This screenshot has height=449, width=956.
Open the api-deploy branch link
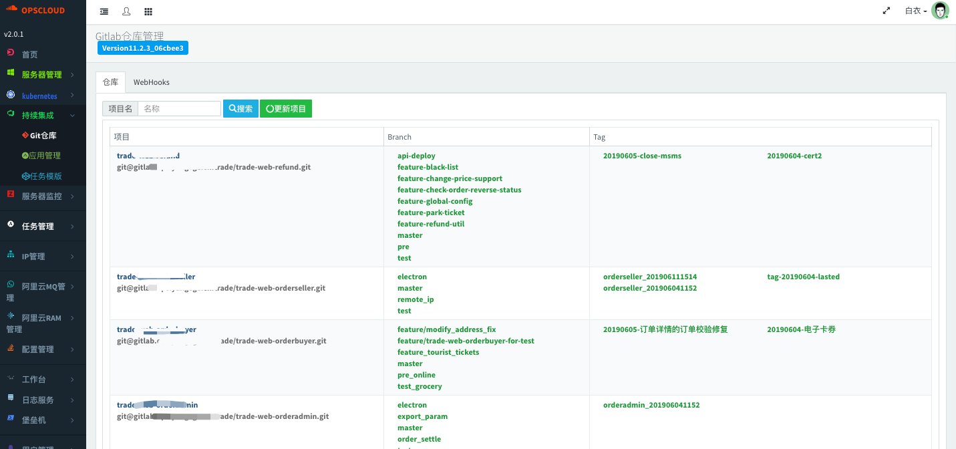416,156
